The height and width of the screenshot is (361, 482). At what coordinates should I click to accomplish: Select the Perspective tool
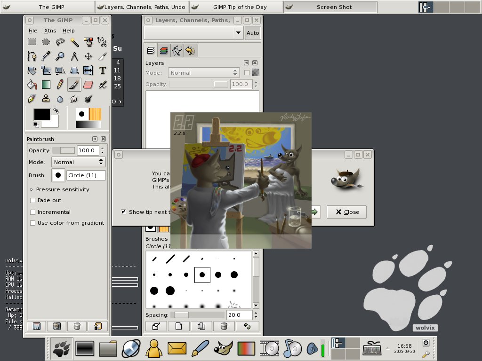(74, 71)
